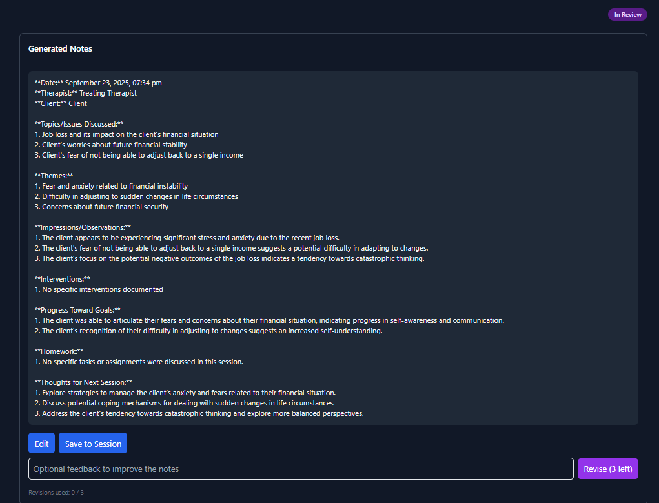Click the 'Job loss and its impact' line

coord(127,134)
